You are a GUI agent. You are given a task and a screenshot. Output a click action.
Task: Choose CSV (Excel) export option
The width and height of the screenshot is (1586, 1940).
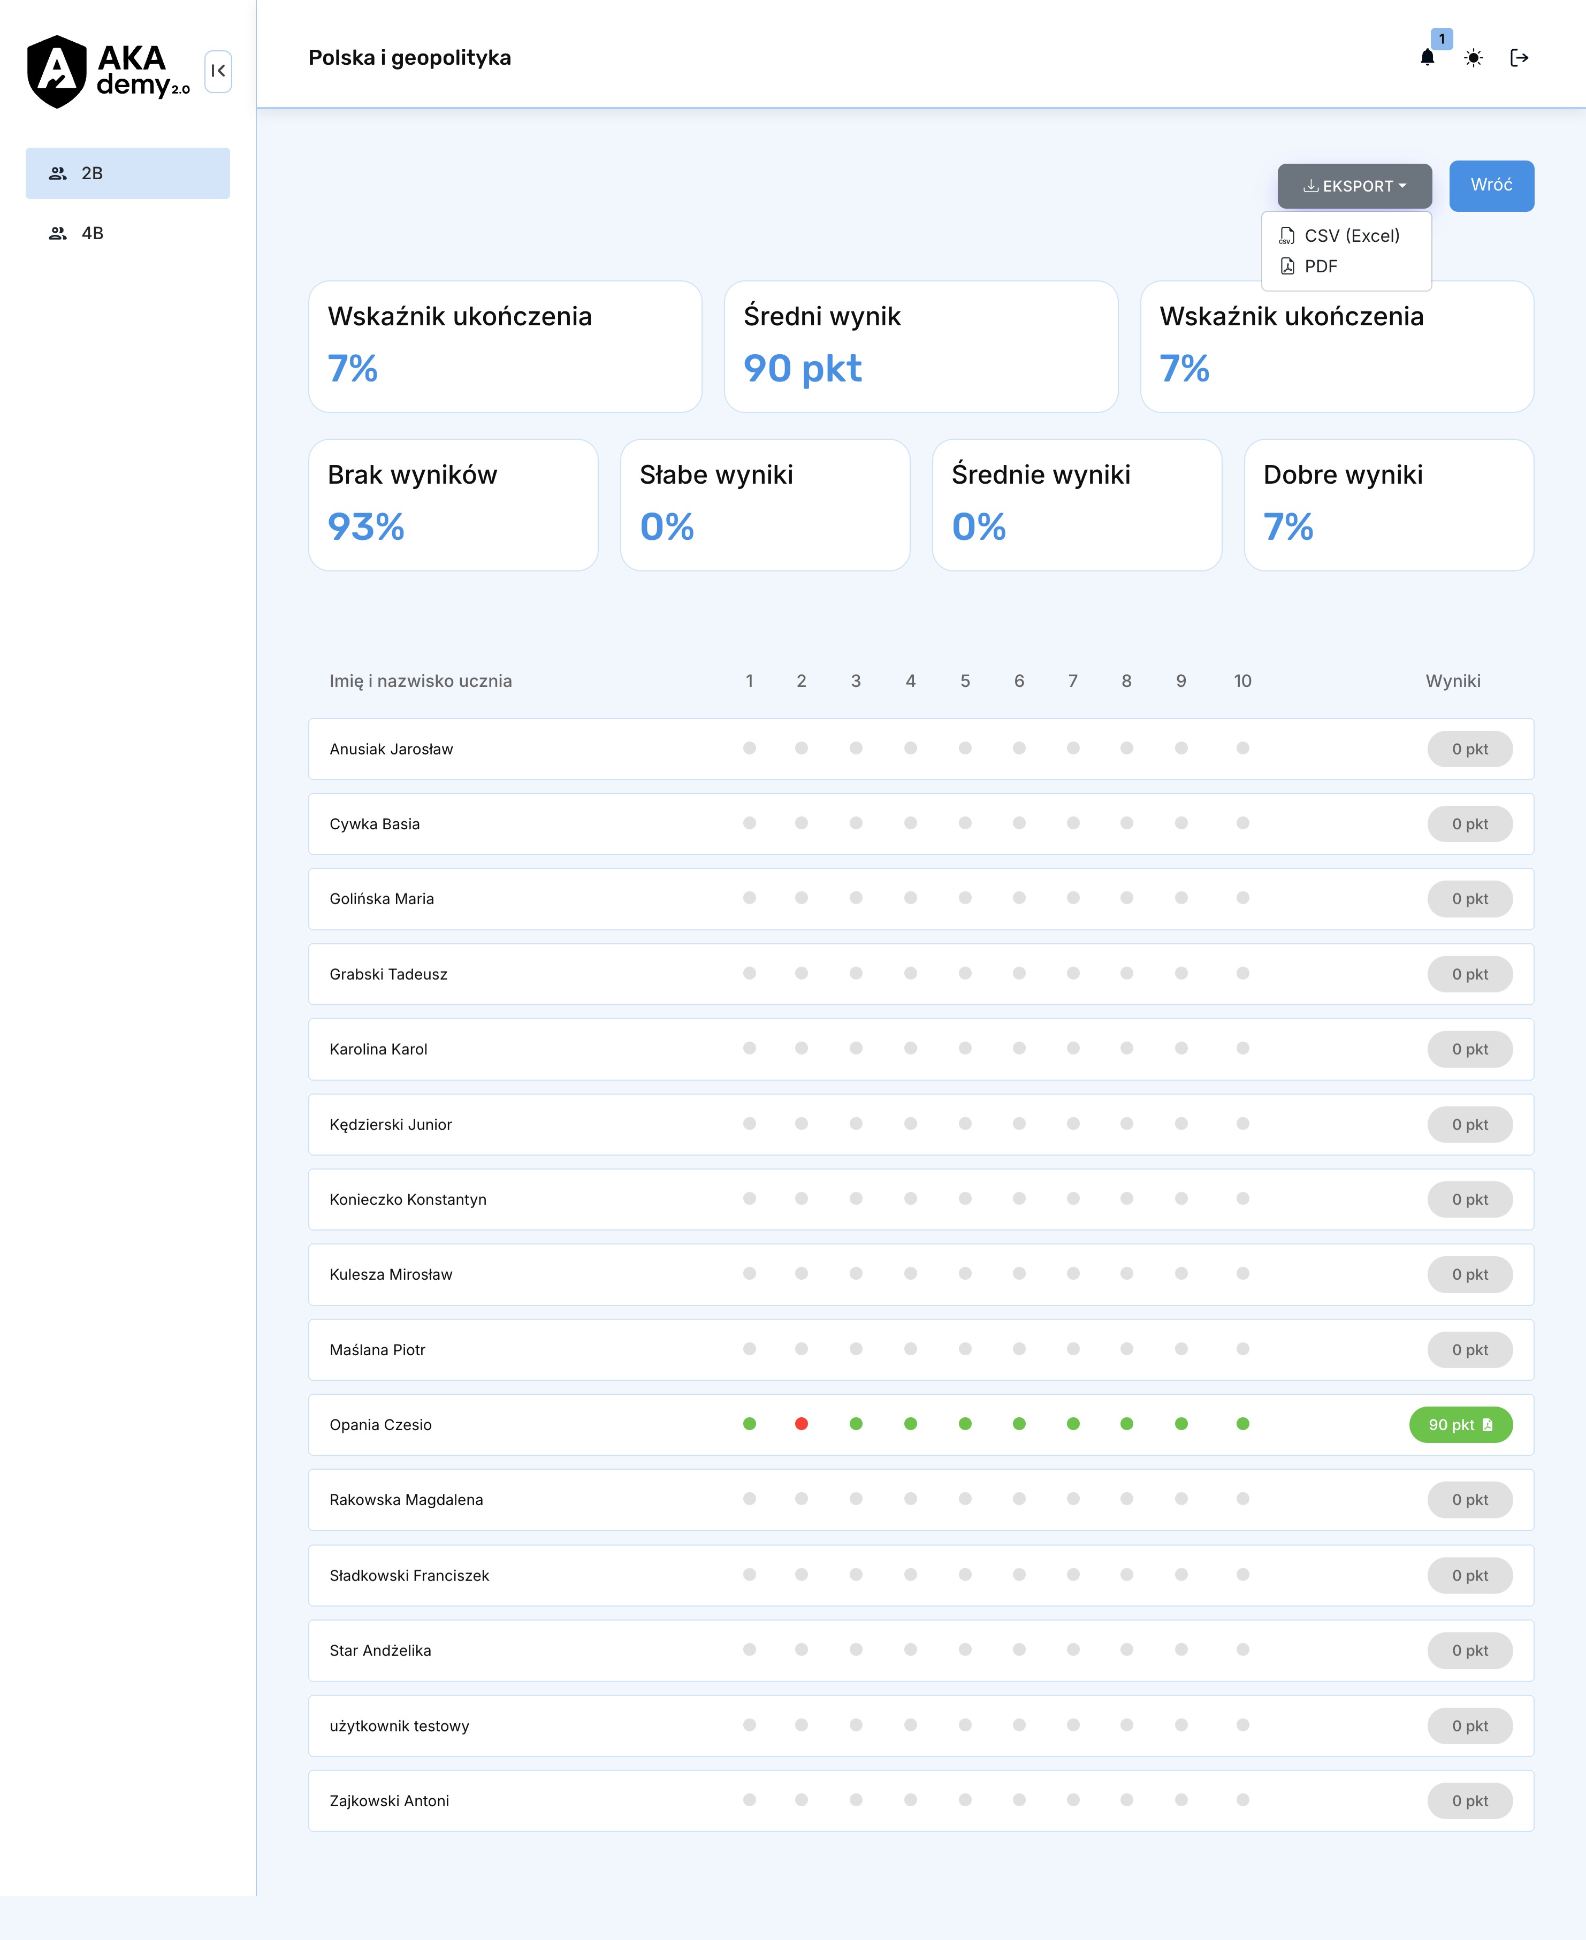1351,235
